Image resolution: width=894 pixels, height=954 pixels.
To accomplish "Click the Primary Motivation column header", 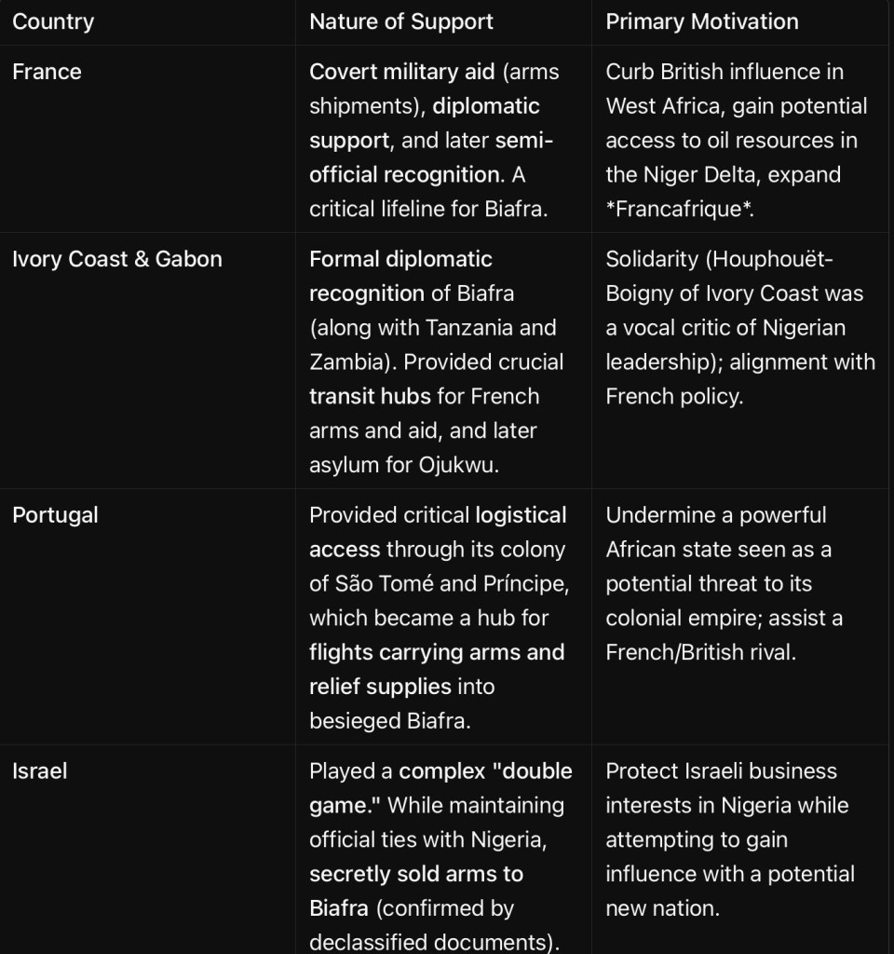I will point(702,21).
